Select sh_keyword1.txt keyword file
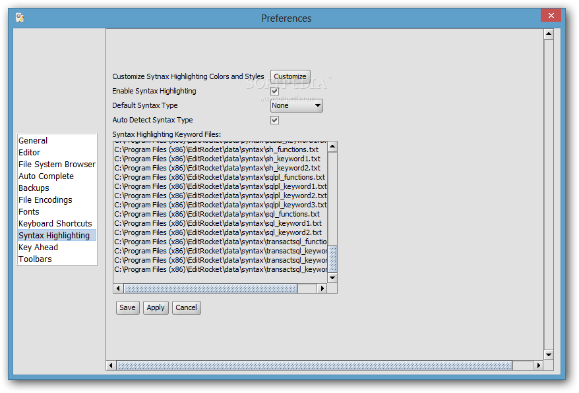The height and width of the screenshot is (393, 579). pos(220,159)
